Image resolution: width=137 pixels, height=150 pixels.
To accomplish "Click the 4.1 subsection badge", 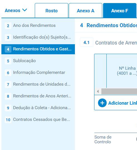I will [x=86, y=42].
